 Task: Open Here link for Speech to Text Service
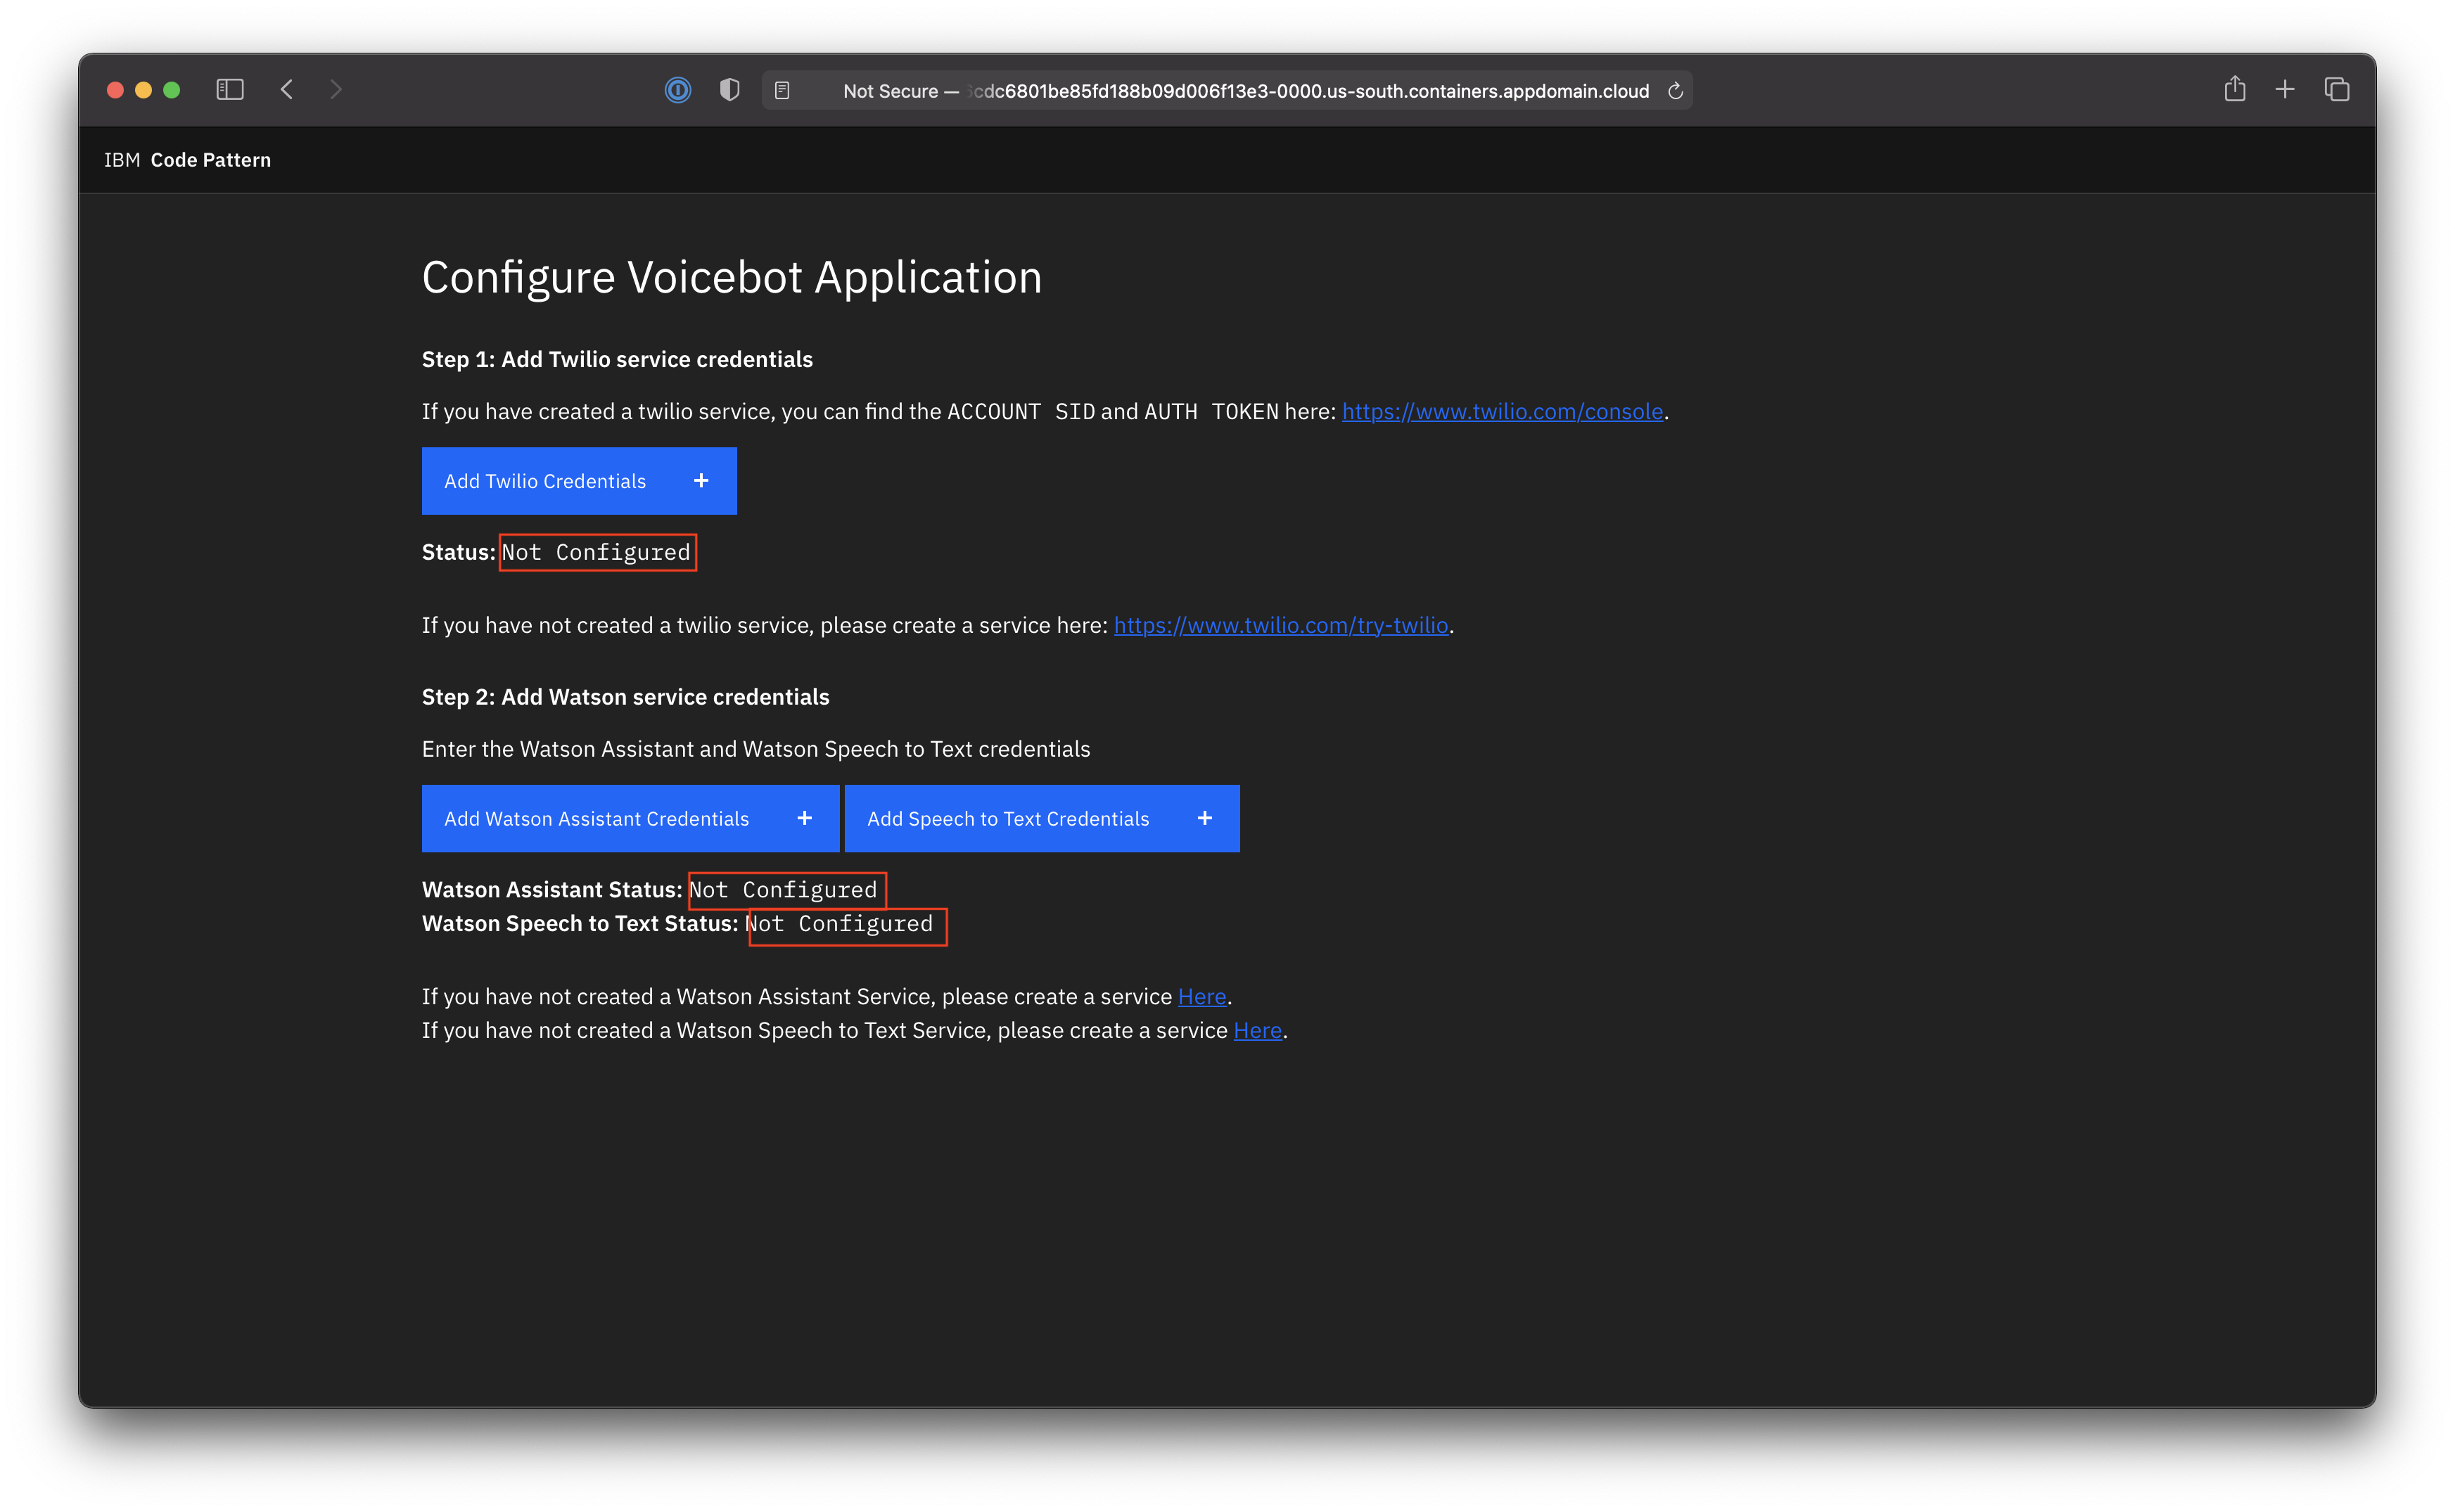[x=1257, y=1031]
